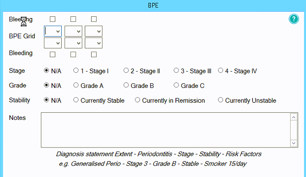Click the Notes scrollbar down arrow
This screenshot has width=306, height=177.
[294, 144]
